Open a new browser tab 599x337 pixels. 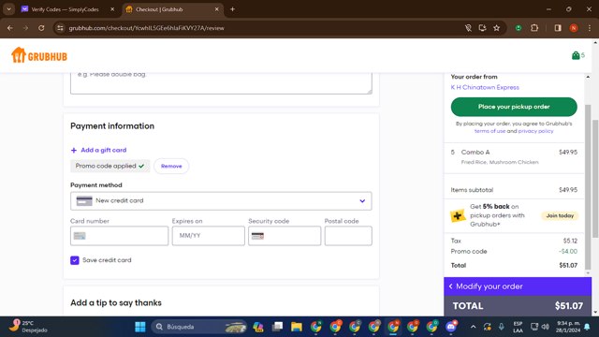click(232, 9)
